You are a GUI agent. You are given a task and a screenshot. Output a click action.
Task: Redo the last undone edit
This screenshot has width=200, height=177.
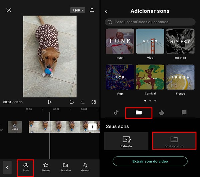[x=83, y=102]
